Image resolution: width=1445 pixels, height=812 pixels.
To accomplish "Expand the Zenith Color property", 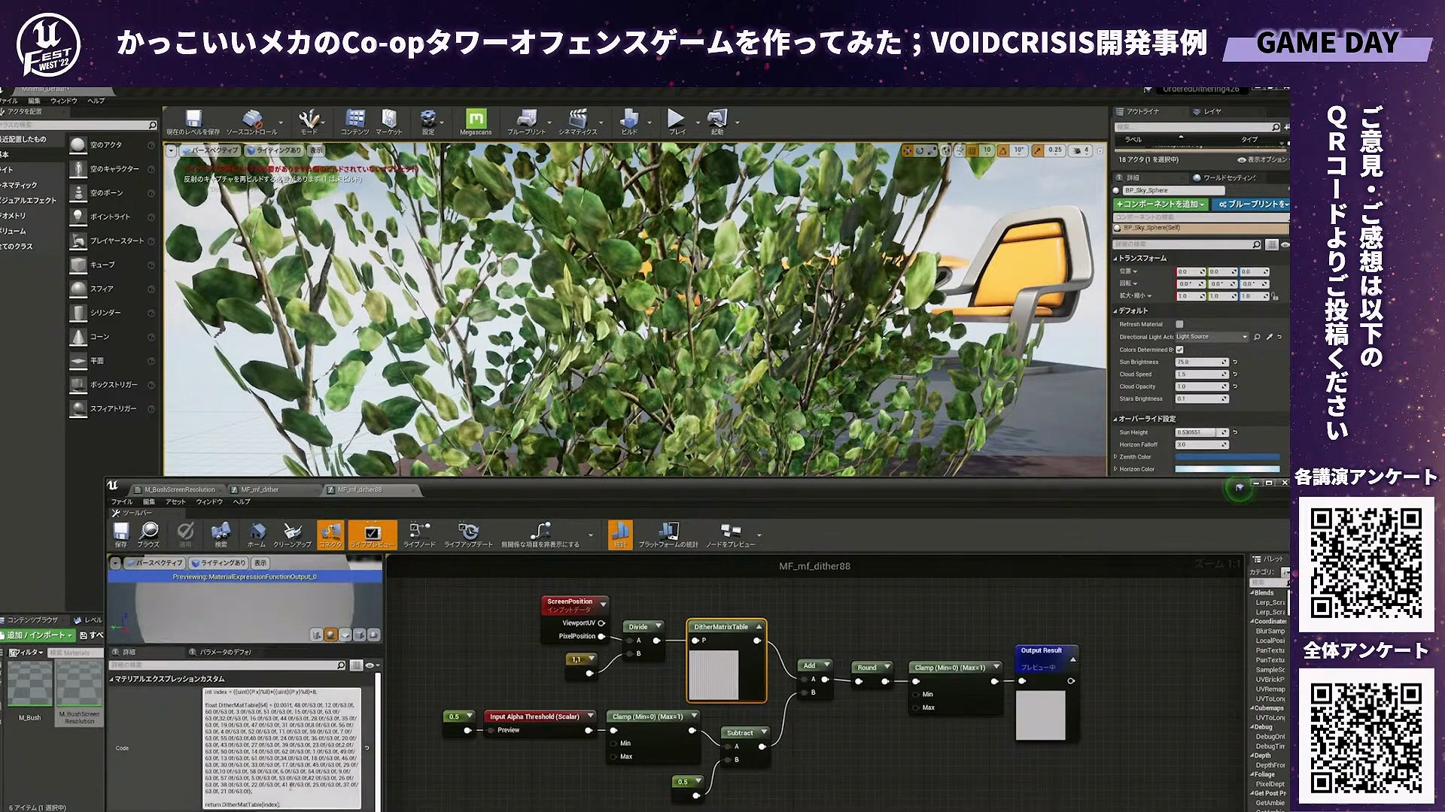I will click(1115, 456).
